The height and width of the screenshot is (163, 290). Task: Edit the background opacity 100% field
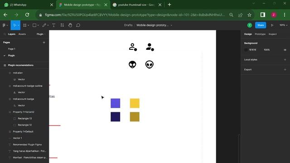tap(267, 50)
